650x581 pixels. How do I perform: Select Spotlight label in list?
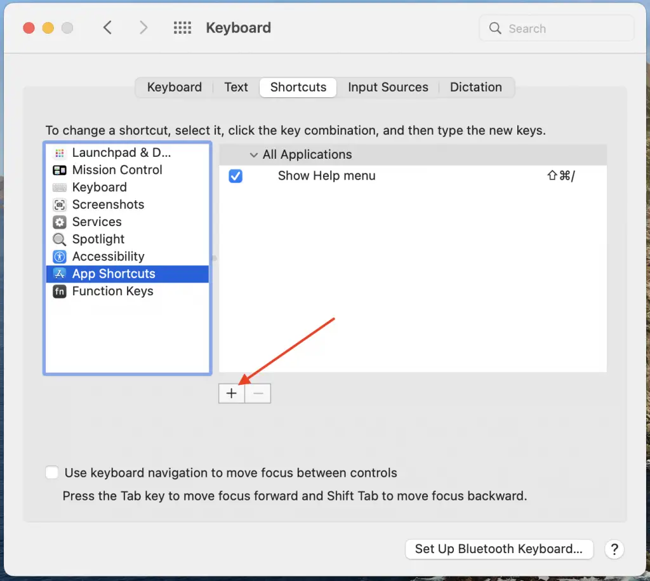coord(98,239)
